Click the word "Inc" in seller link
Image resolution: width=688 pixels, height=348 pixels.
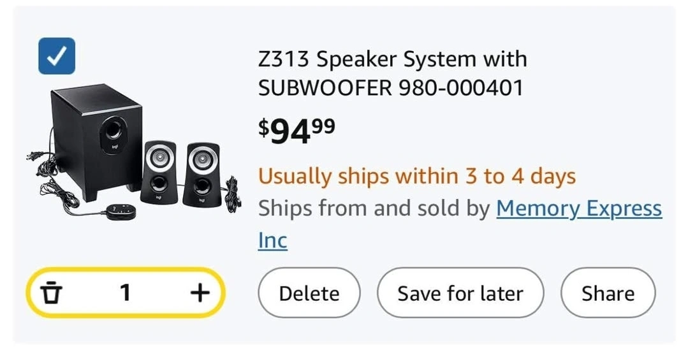tap(272, 241)
